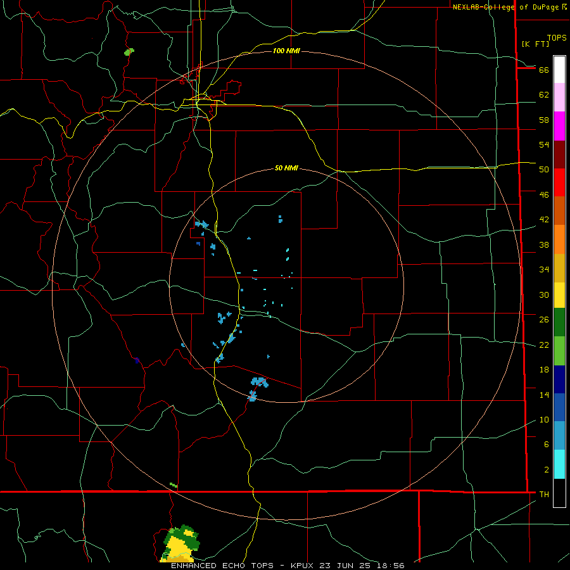
Task: Click the magenta 58 kft legend swatch
Action: click(x=559, y=126)
